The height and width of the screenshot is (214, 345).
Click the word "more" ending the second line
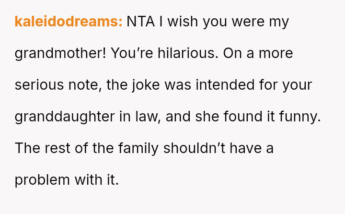coord(276,53)
